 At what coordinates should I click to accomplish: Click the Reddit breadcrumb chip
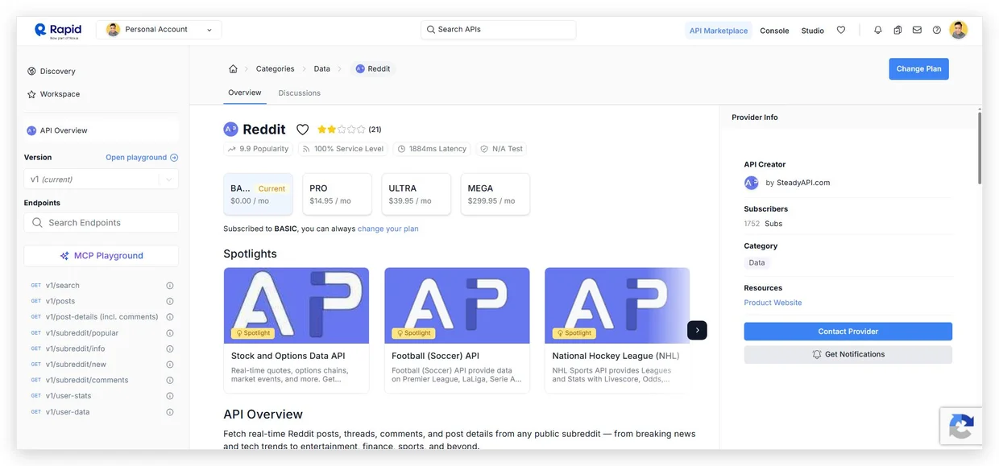(x=372, y=68)
